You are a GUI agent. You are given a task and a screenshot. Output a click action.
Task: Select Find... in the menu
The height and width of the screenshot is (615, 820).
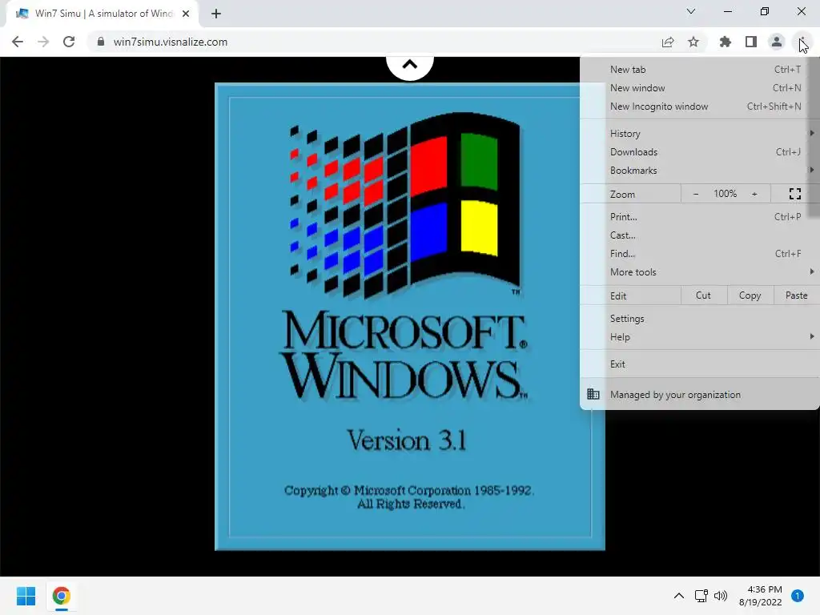click(x=700, y=254)
